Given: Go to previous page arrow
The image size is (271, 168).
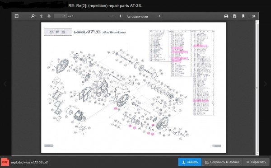Looking at the screenshot, I should pyautogui.click(x=41, y=16).
